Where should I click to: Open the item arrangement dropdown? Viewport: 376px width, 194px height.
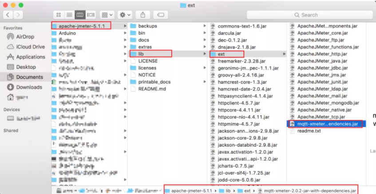(107, 15)
